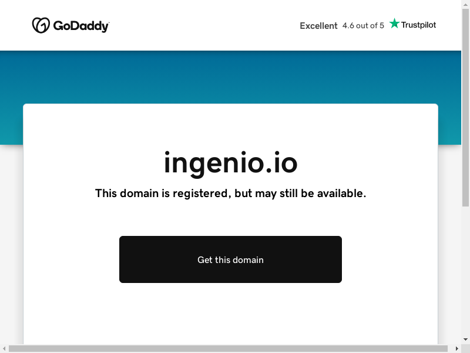Click the green Trustpilot star icon

click(x=394, y=24)
